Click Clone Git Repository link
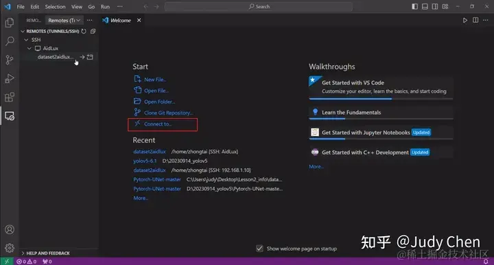 pyautogui.click(x=163, y=113)
